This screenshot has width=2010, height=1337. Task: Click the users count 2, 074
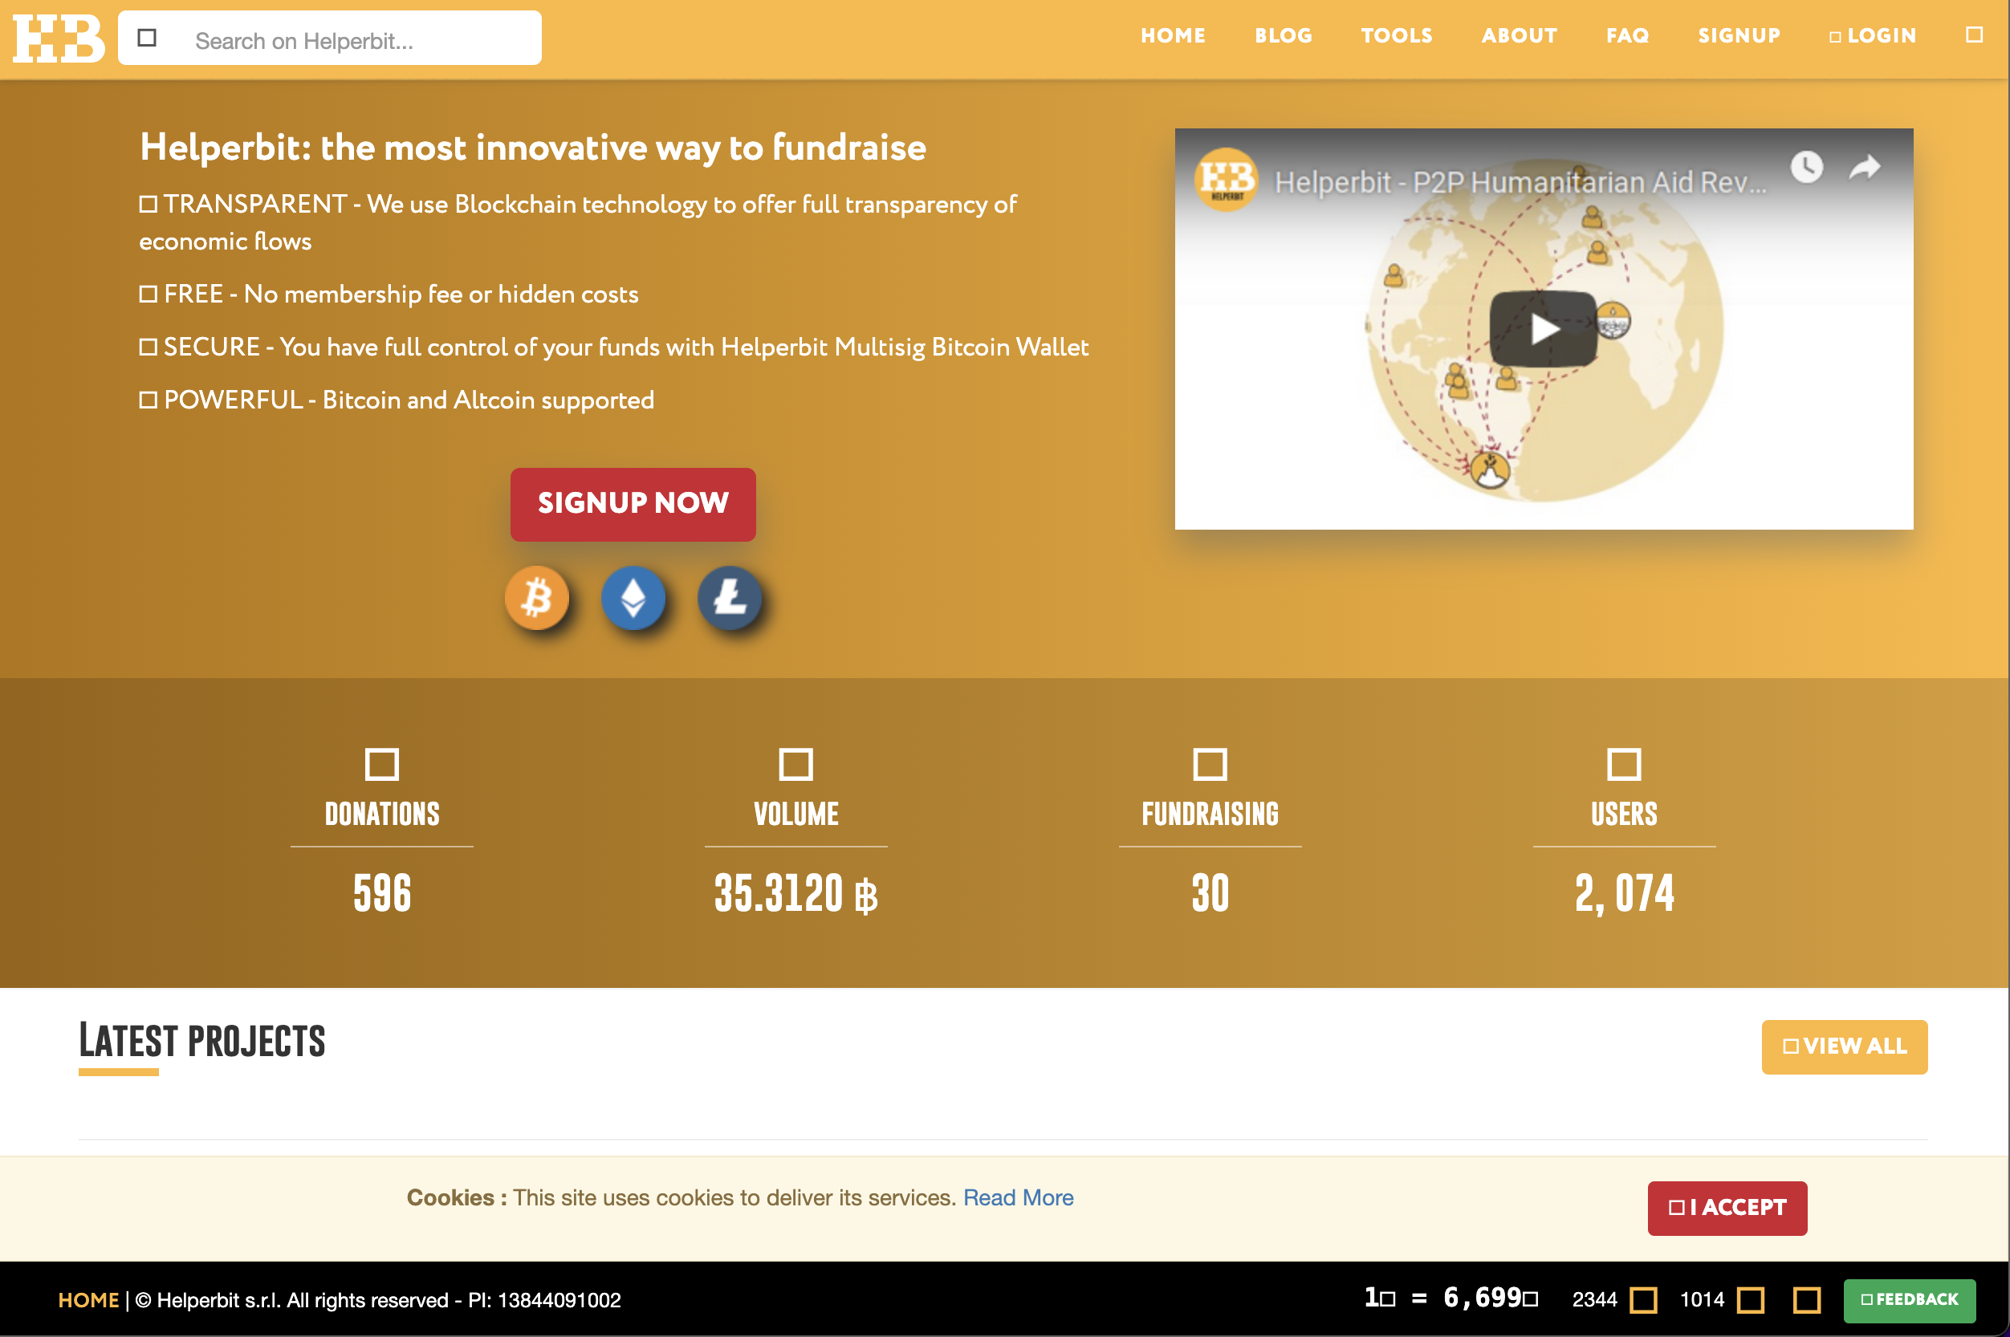coord(1624,894)
